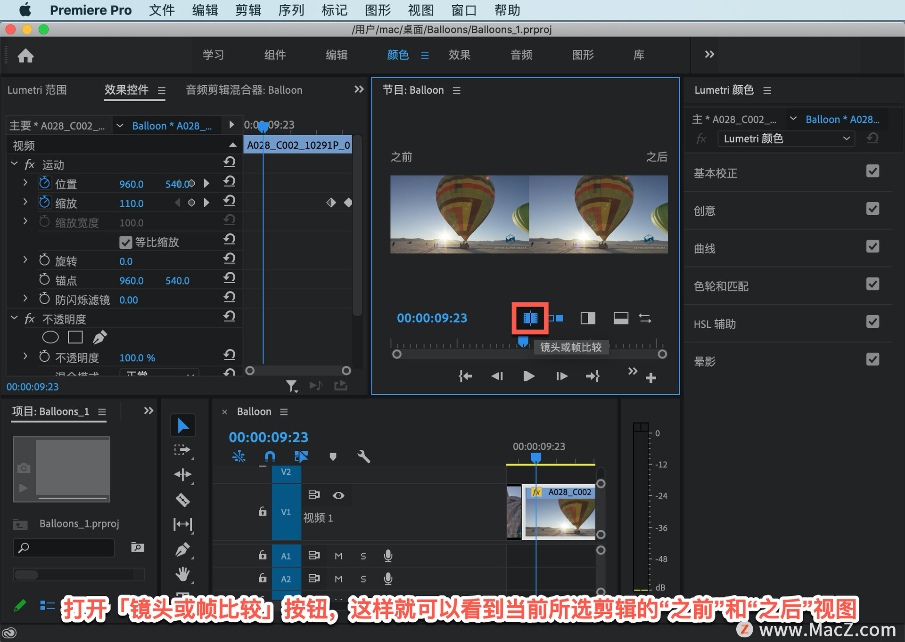Mute audio track A1

[338, 556]
